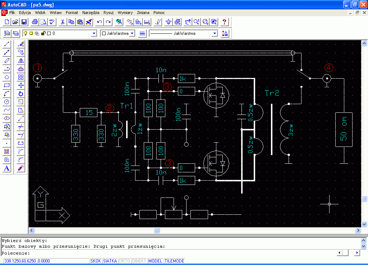The image size is (368, 265).
Task: Click the Rotate modify tool
Action: coord(21,94)
